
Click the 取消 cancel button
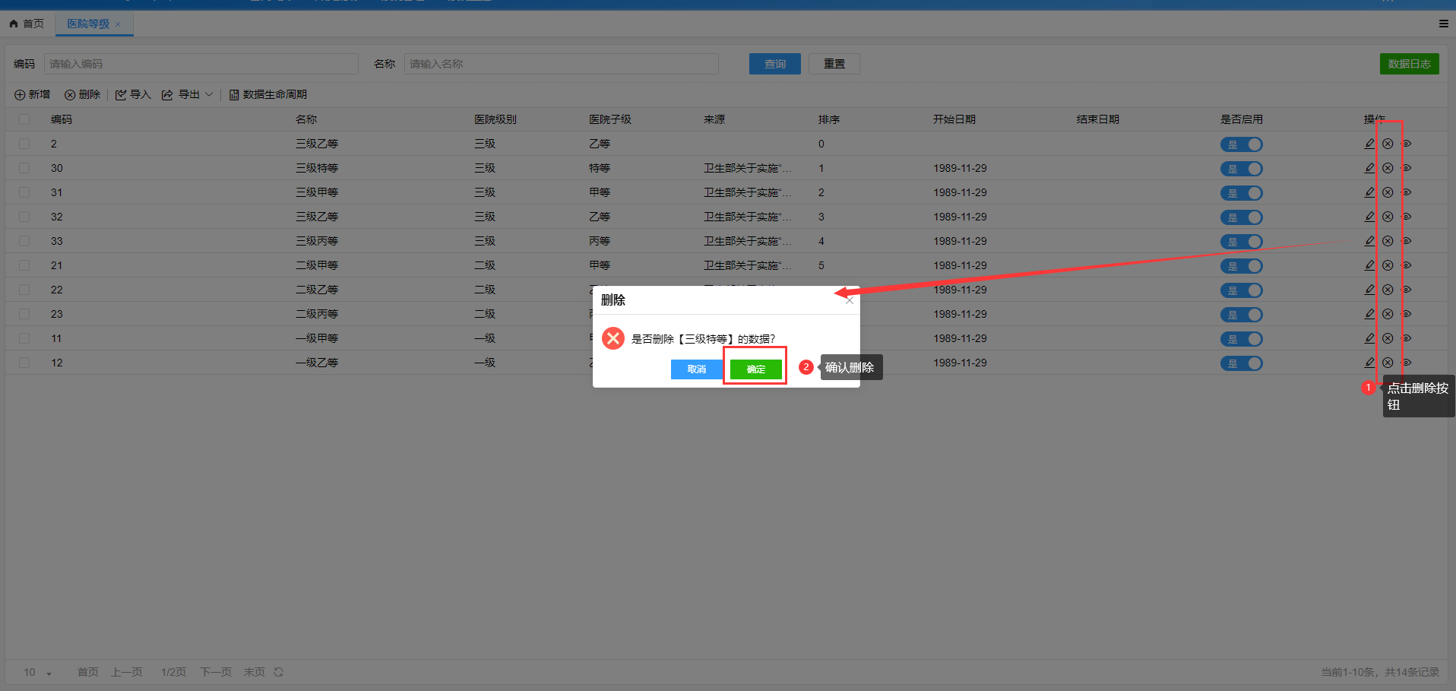(696, 369)
